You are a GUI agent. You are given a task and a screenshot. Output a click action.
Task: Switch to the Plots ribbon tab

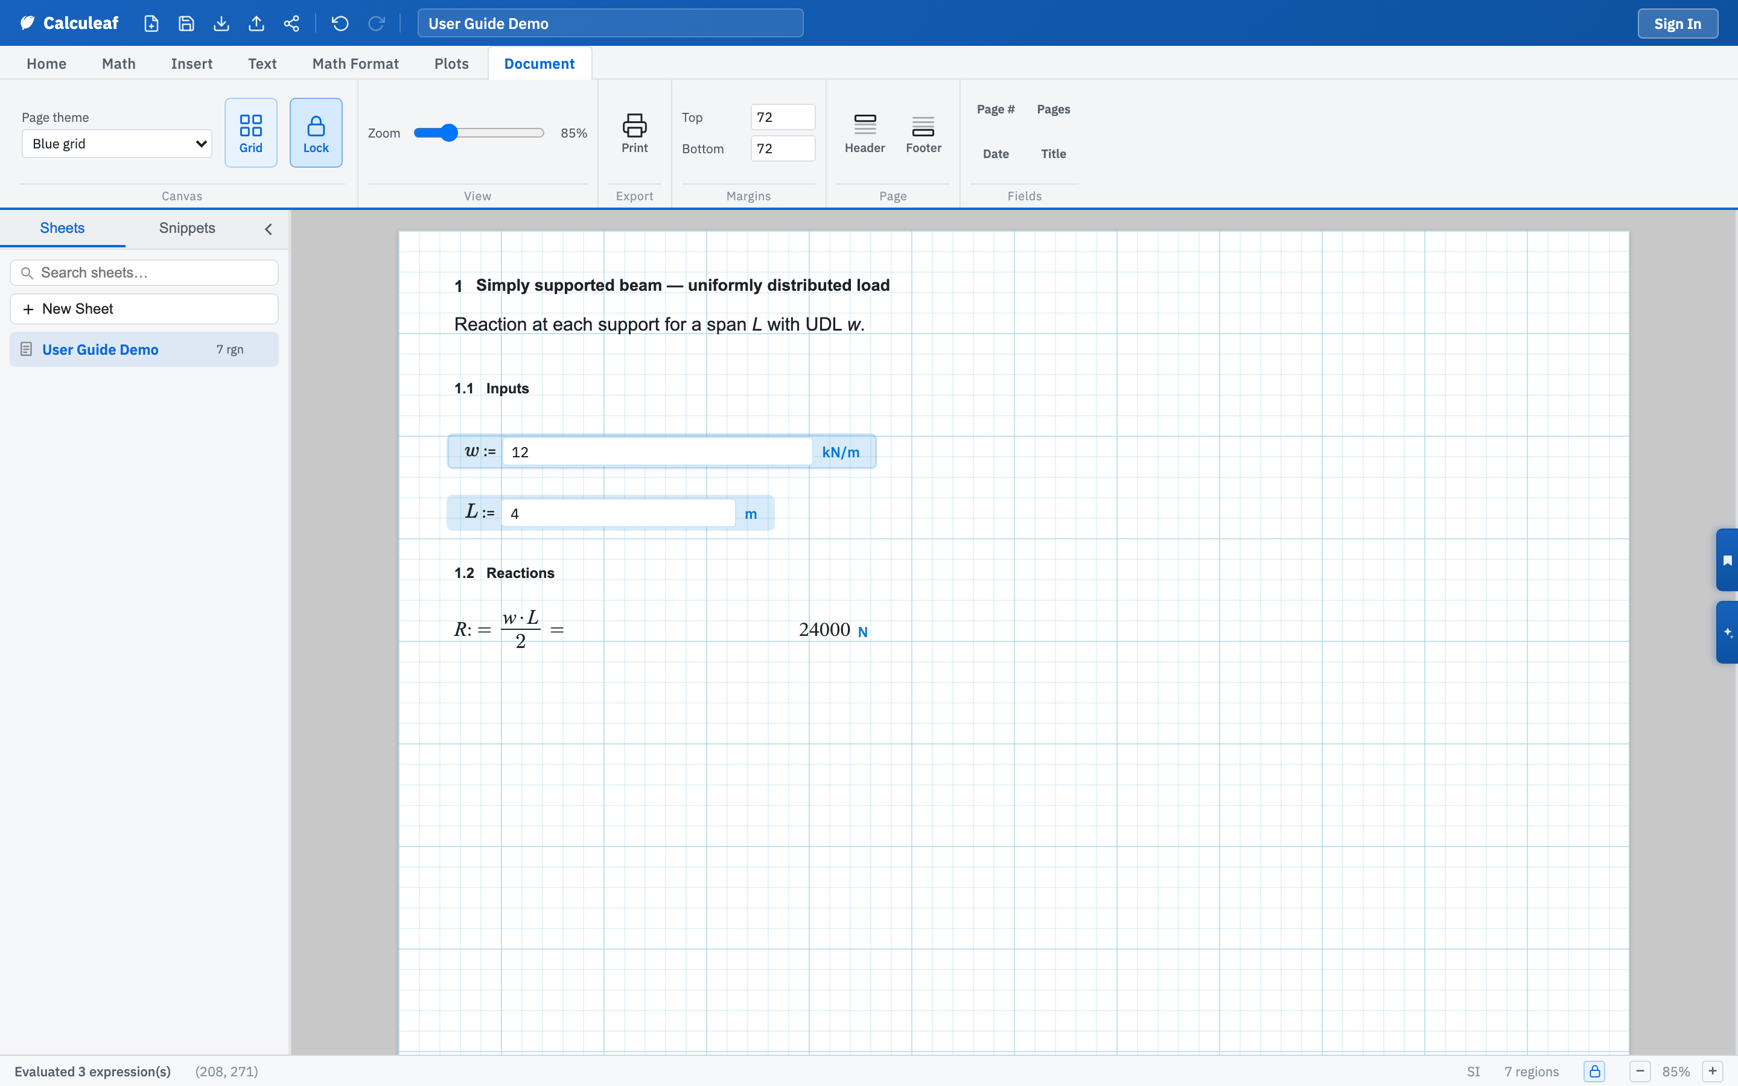coord(452,64)
